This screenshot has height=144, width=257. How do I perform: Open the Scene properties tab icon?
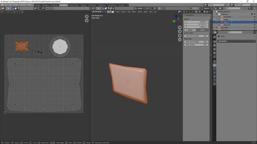(x=214, y=53)
